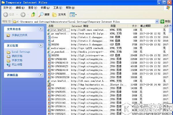The height and width of the screenshot is (115, 173).
Task: Go up one folder level
Action: coord(33,15)
